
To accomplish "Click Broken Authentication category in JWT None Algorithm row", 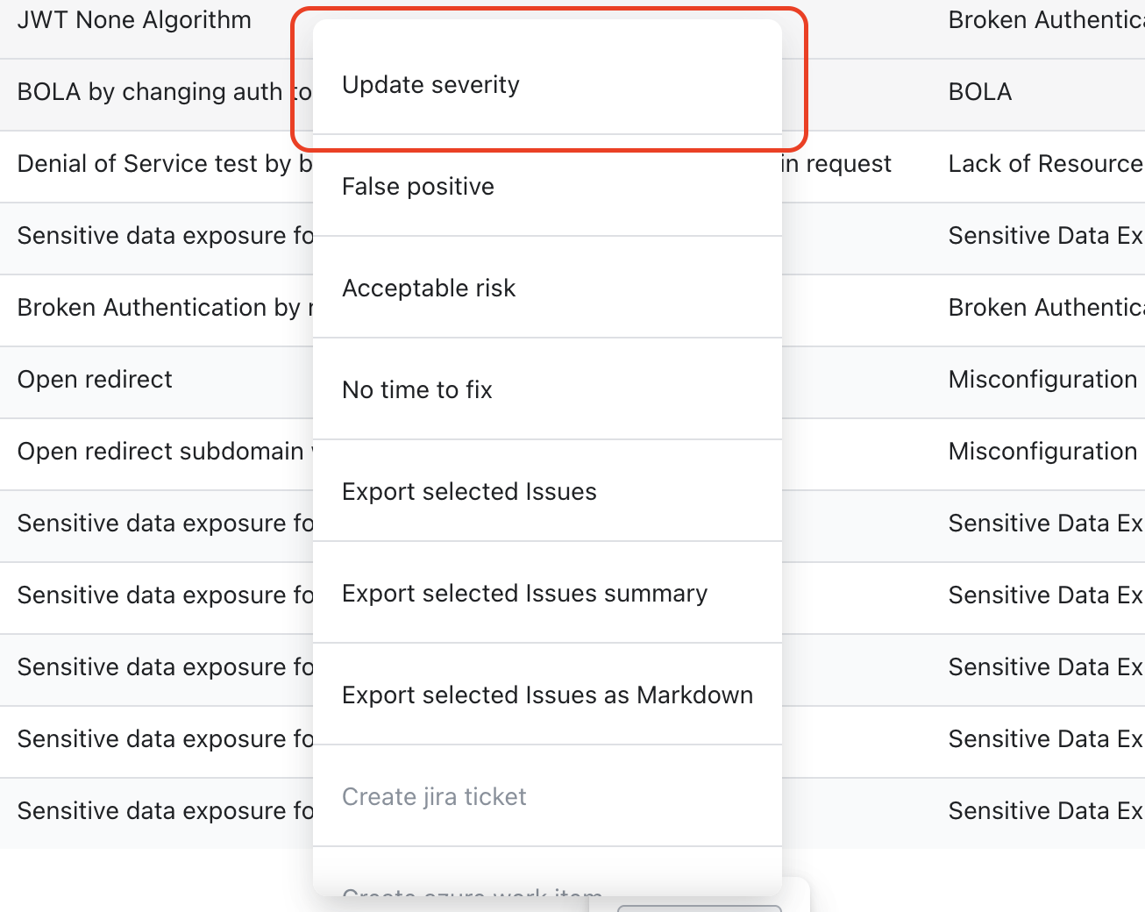I will click(1045, 20).
